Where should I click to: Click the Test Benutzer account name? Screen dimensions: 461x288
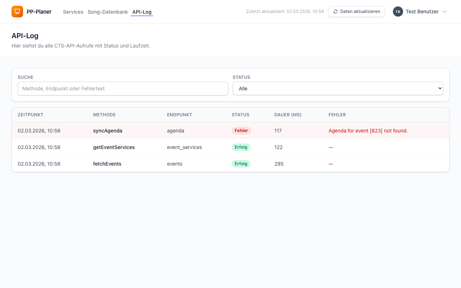[x=422, y=12]
